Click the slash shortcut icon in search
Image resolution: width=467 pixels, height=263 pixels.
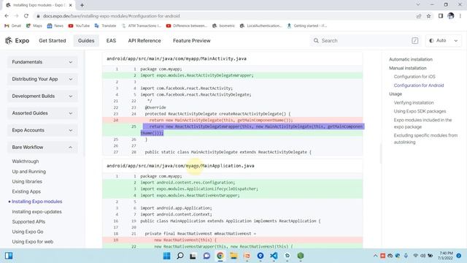point(415,41)
